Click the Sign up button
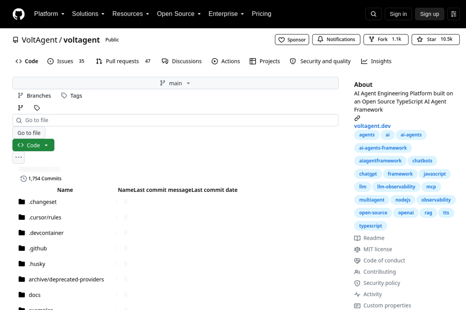The height and width of the screenshot is (310, 466). pyautogui.click(x=430, y=14)
